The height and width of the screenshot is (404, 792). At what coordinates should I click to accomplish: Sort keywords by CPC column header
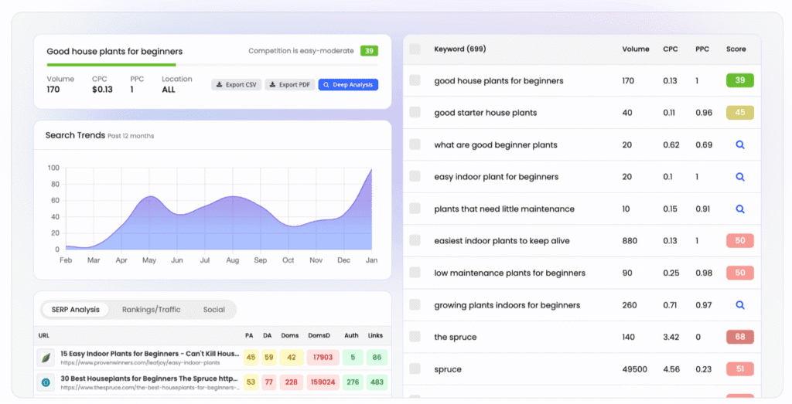(x=670, y=49)
